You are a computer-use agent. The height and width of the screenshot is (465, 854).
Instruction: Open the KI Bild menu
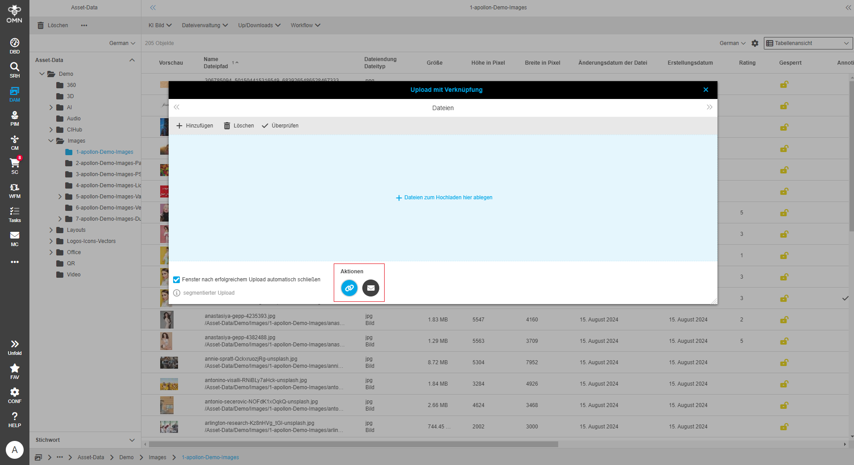[159, 25]
